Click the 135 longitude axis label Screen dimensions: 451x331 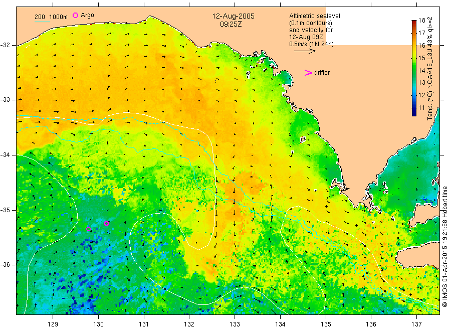pyautogui.click(x=326, y=324)
